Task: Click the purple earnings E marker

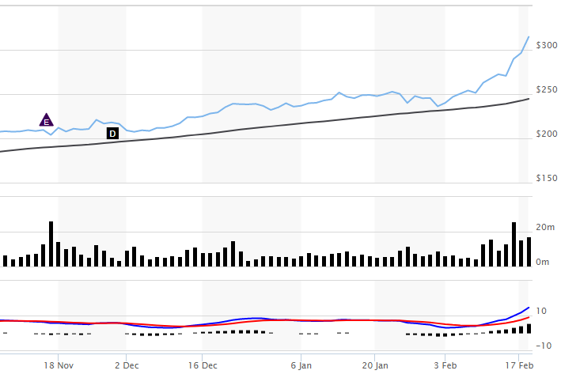Action: 46,120
